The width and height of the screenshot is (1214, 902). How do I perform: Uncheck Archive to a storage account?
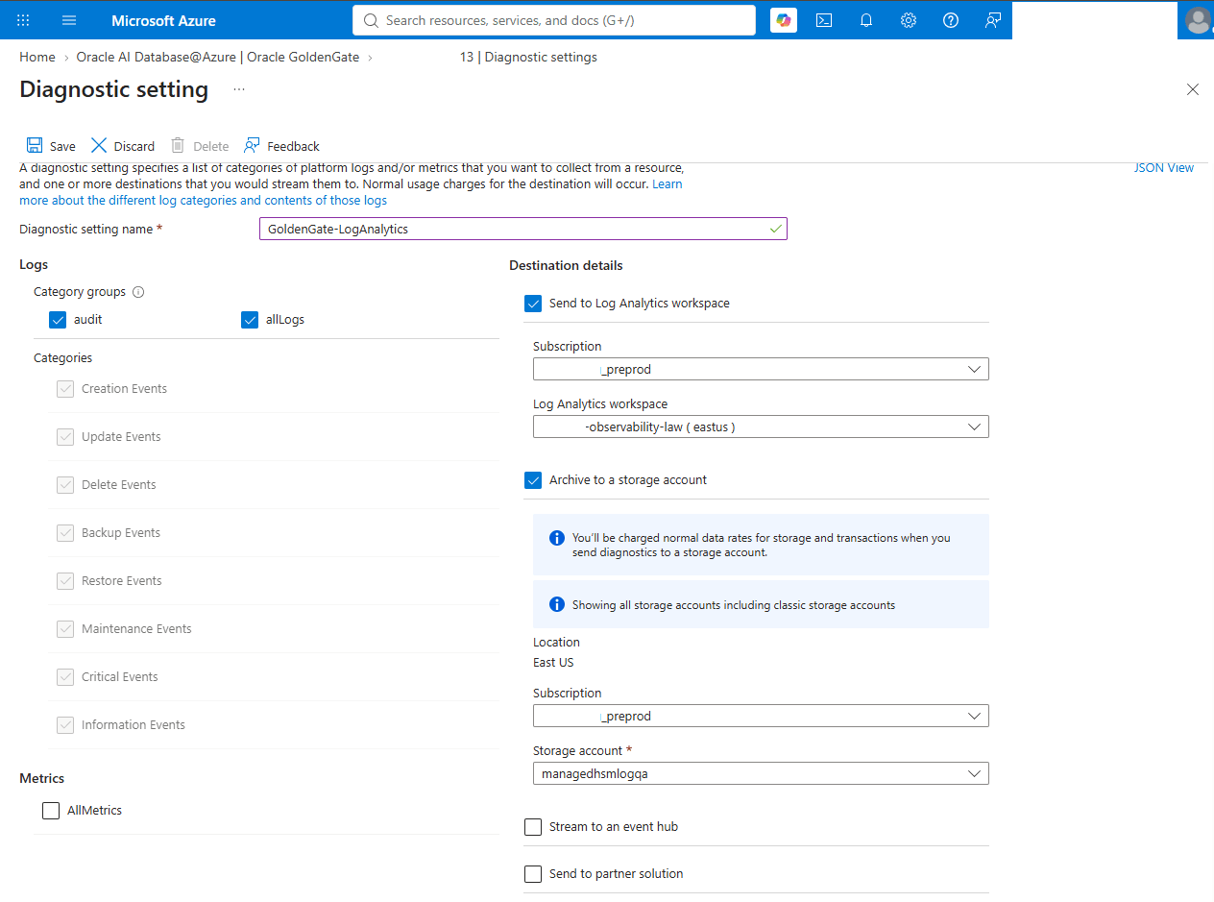pyautogui.click(x=533, y=480)
